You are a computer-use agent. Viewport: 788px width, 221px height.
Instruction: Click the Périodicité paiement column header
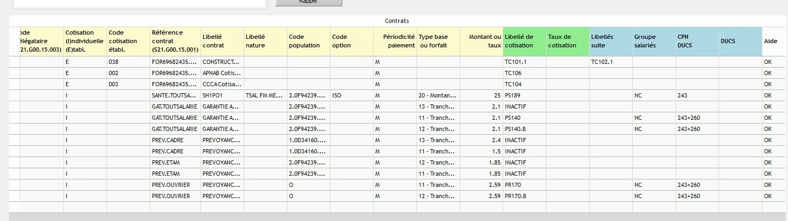pos(395,41)
